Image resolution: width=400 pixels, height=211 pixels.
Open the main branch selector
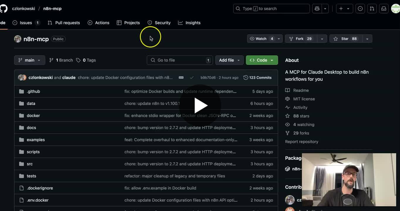30,60
